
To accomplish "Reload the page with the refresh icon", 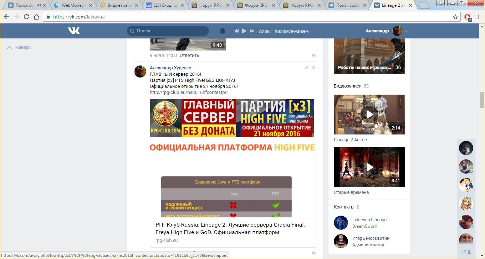I will (x=26, y=17).
